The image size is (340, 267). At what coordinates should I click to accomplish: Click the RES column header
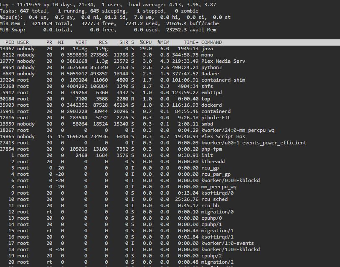103,42
